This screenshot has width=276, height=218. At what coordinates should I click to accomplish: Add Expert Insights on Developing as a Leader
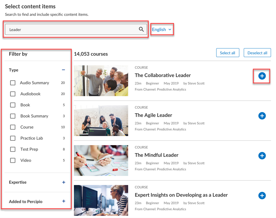point(262,196)
